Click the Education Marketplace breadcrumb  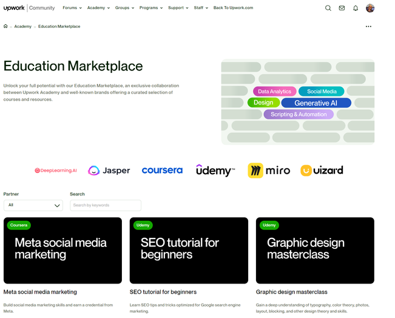coord(59,27)
